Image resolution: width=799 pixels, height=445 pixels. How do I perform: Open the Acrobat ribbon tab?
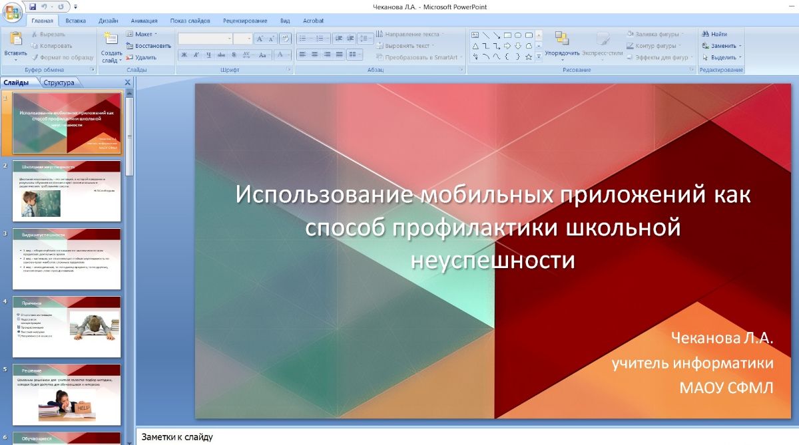click(x=314, y=21)
